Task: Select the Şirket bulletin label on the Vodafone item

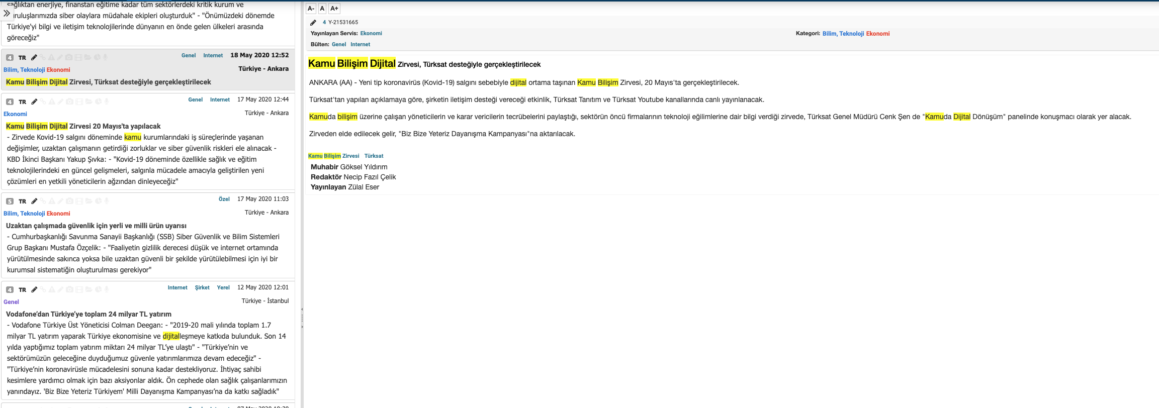Action: [x=202, y=287]
